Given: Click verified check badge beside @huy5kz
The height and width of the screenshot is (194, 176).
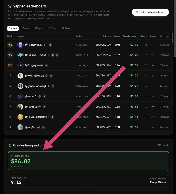Looking at the screenshot, I should click(38, 127).
